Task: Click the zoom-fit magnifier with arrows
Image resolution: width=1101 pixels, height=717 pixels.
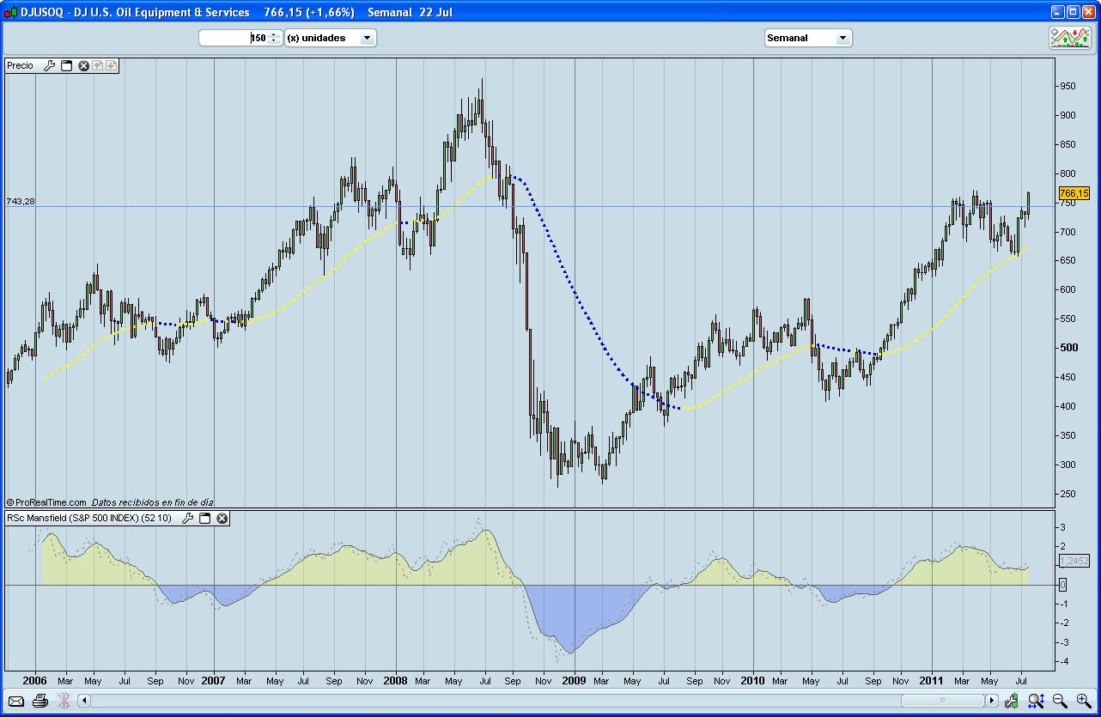Action: click(x=1037, y=701)
